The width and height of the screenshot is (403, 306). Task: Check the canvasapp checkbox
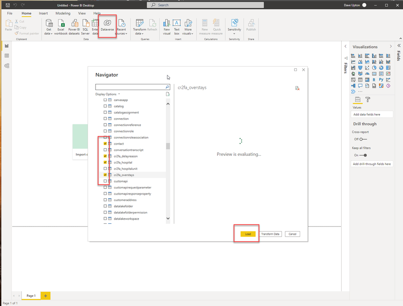105,100
